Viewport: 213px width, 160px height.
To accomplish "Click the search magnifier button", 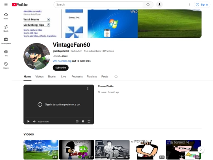I will (148, 5).
